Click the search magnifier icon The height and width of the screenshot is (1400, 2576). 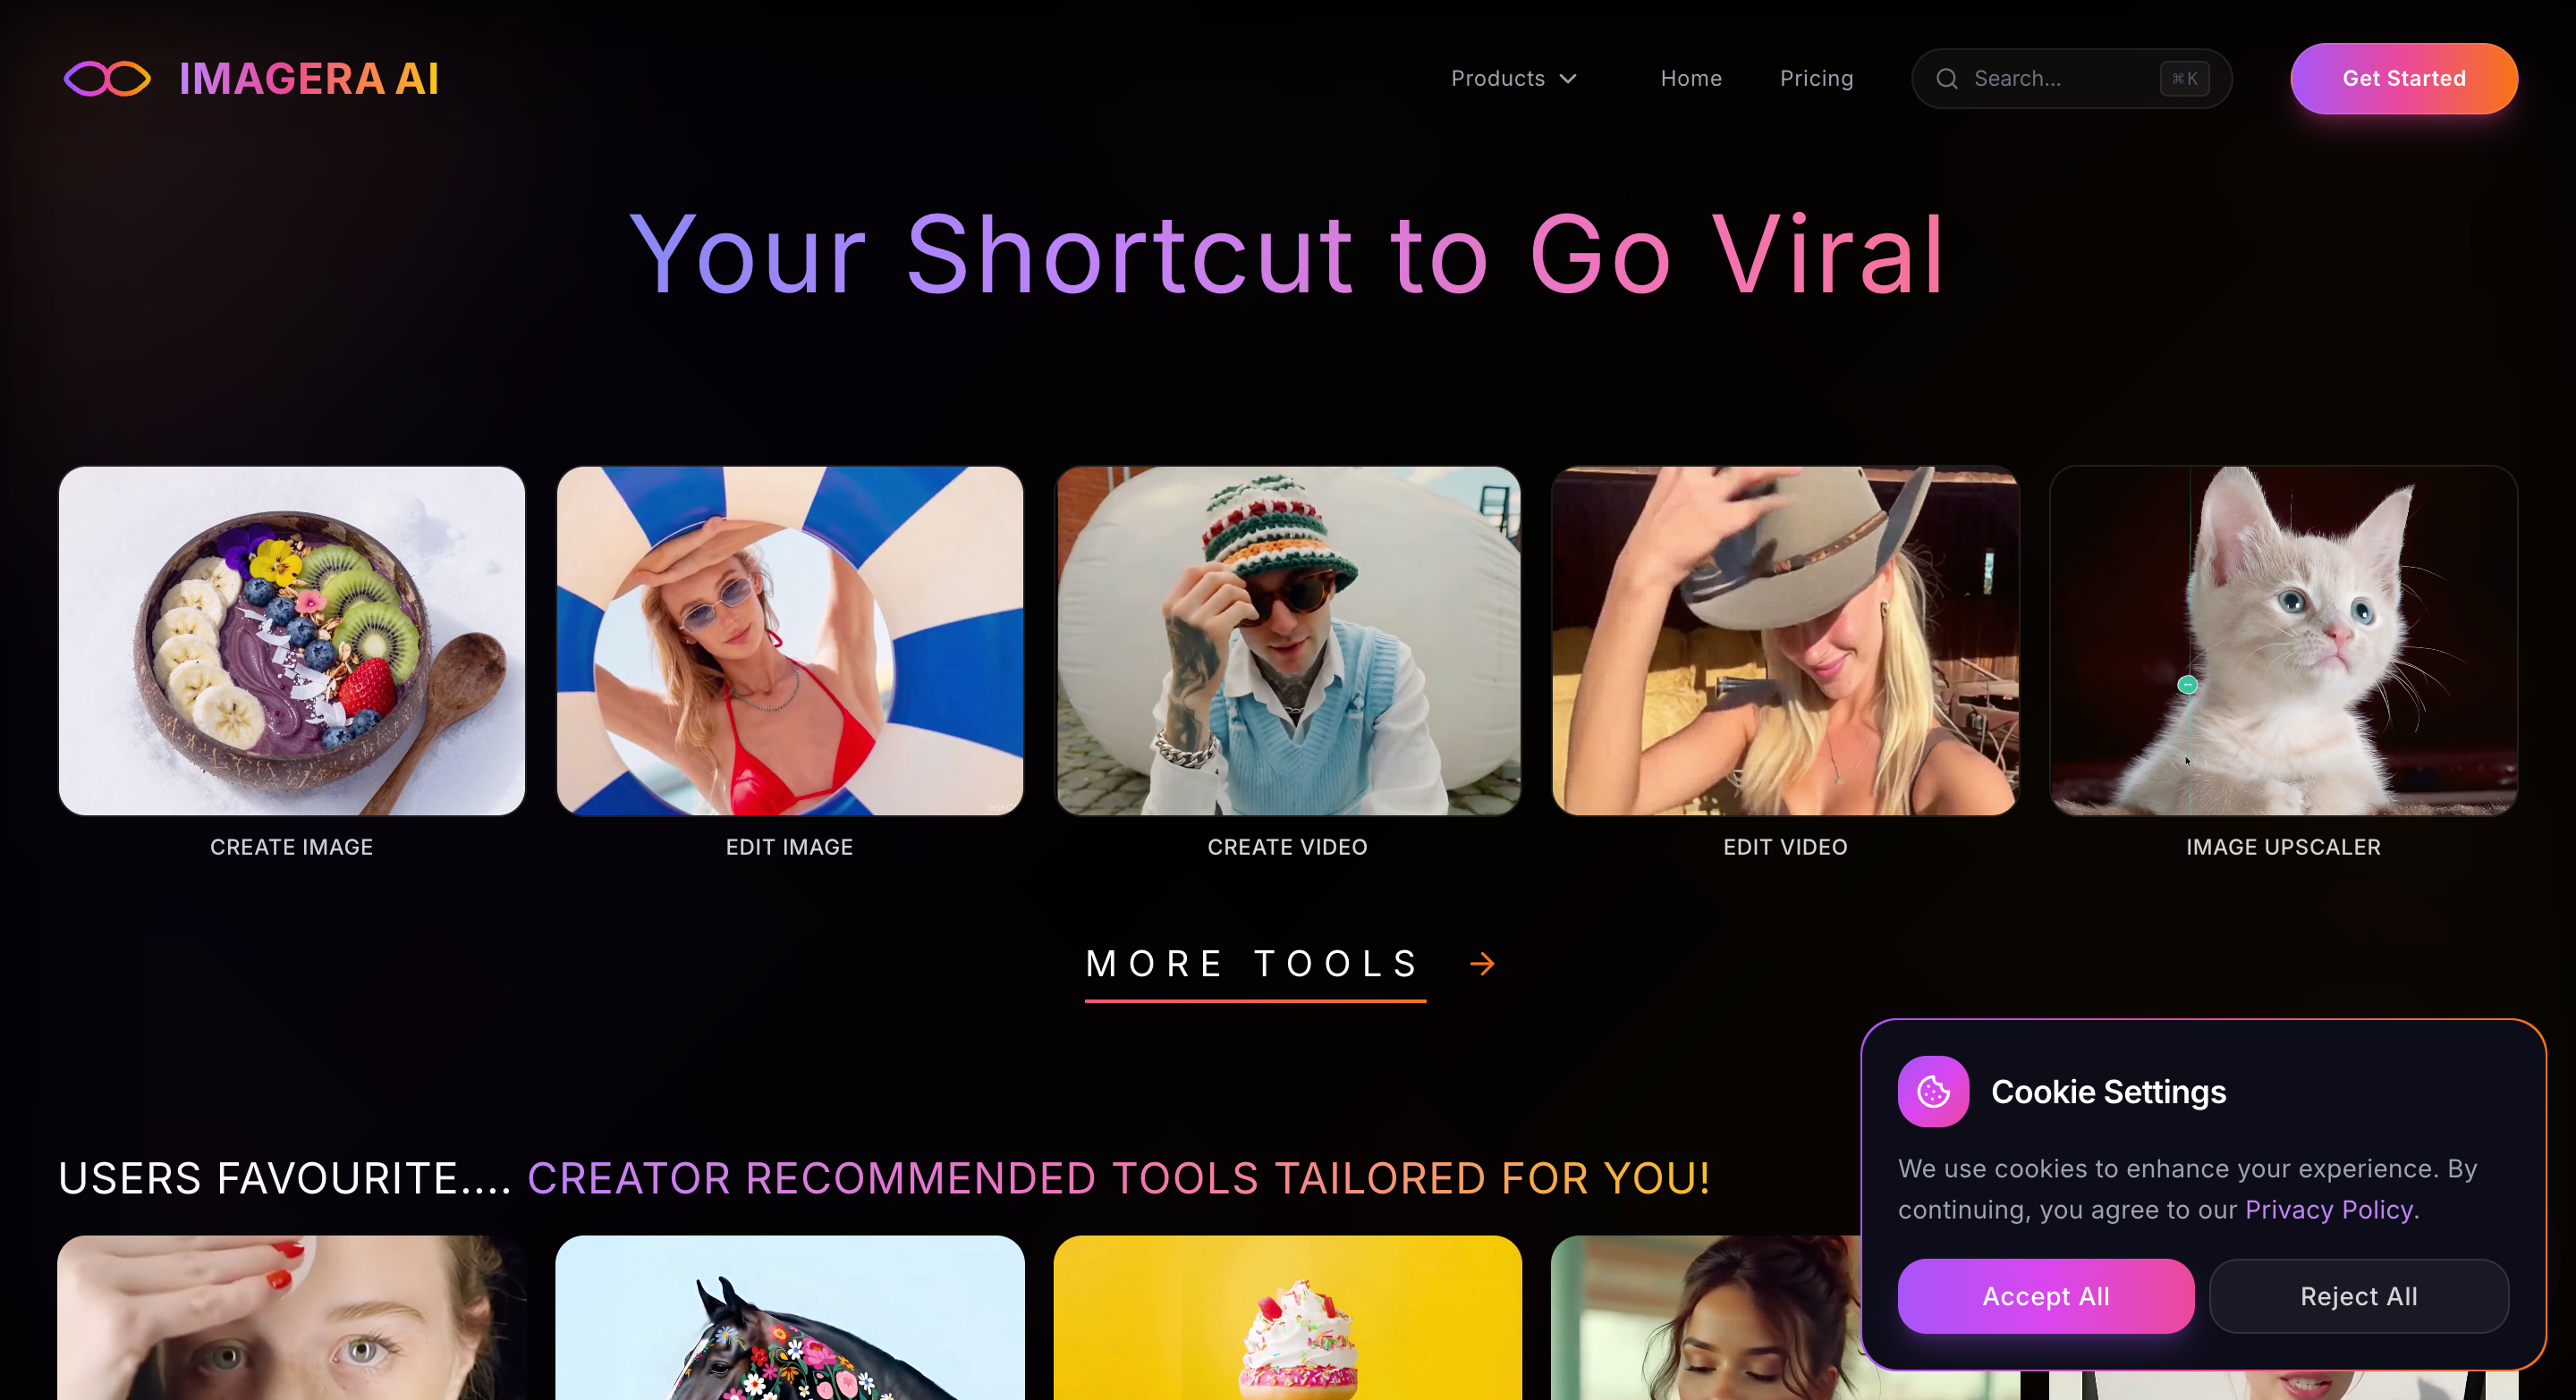pyautogui.click(x=1946, y=79)
